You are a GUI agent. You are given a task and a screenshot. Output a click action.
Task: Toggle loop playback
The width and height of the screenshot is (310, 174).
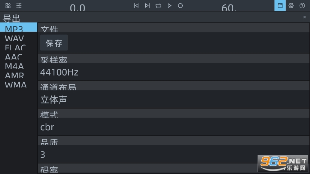click(158, 6)
